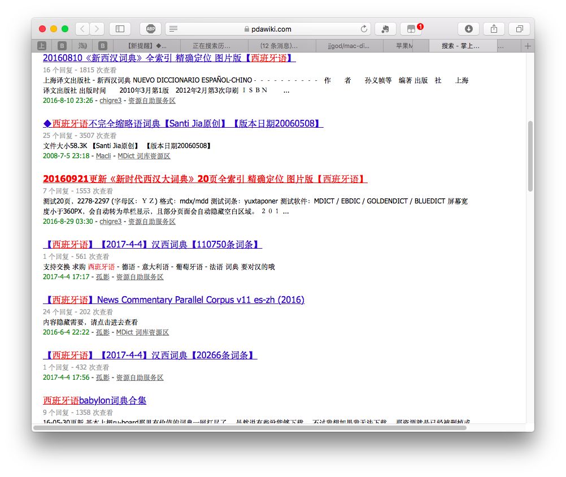Open a new tab with plus button
This screenshot has width=566, height=477.
[528, 46]
